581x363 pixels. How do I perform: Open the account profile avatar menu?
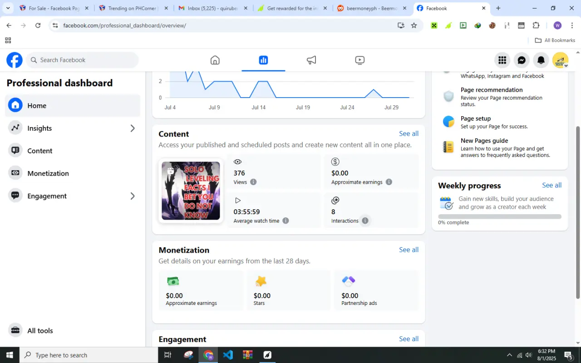click(561, 60)
